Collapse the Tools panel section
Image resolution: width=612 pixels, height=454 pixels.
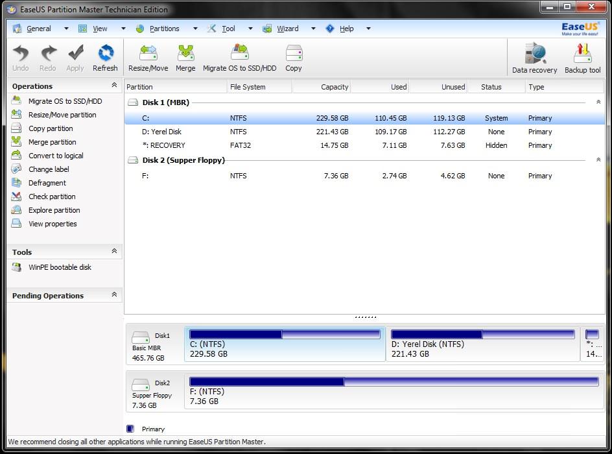(x=114, y=252)
